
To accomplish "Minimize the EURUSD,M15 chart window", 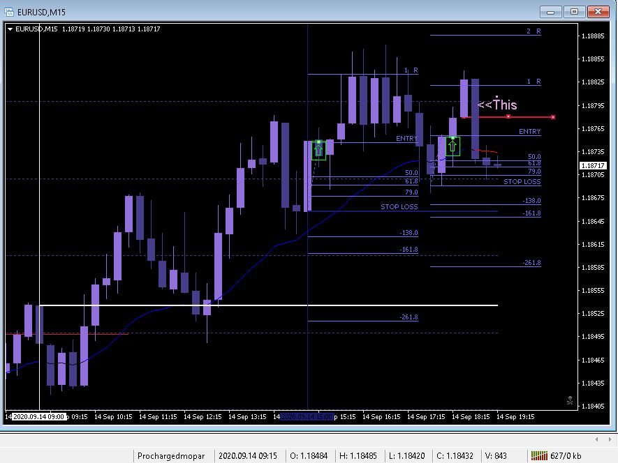I will click(550, 12).
